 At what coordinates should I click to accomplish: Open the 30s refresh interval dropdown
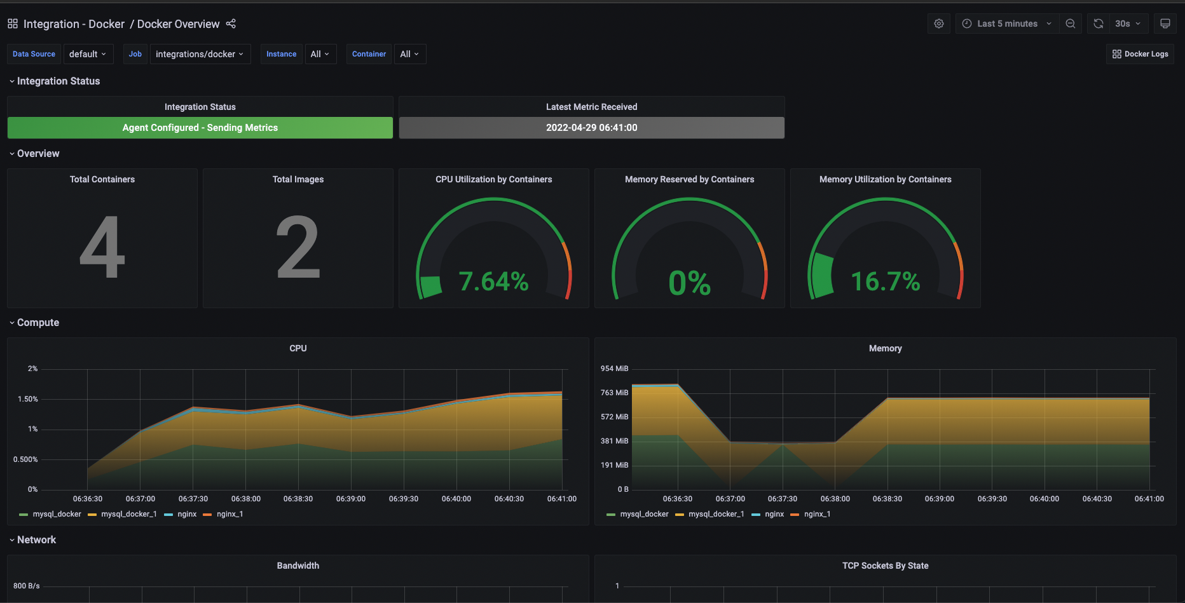[1129, 24]
